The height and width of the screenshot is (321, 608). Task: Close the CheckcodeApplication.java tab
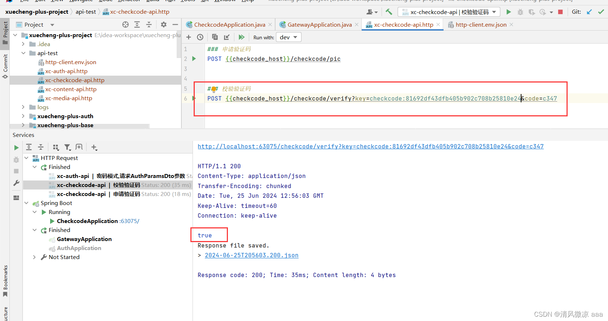pyautogui.click(x=270, y=24)
